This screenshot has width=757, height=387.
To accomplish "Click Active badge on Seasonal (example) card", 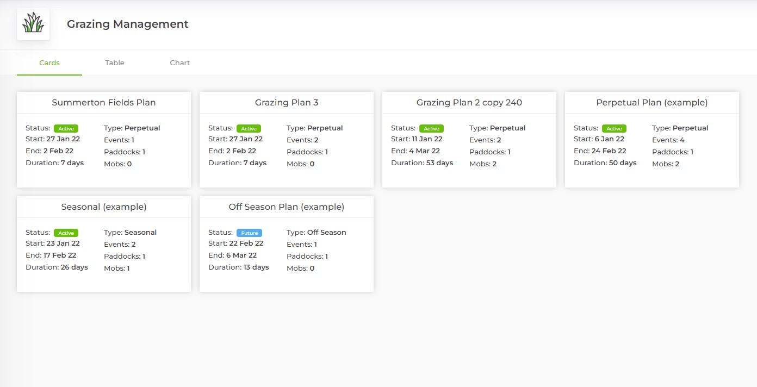I will click(x=66, y=233).
